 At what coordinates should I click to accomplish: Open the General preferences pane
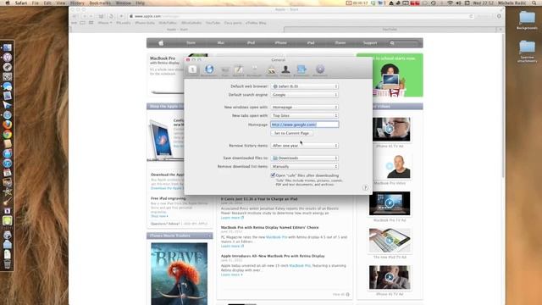[x=192, y=70]
